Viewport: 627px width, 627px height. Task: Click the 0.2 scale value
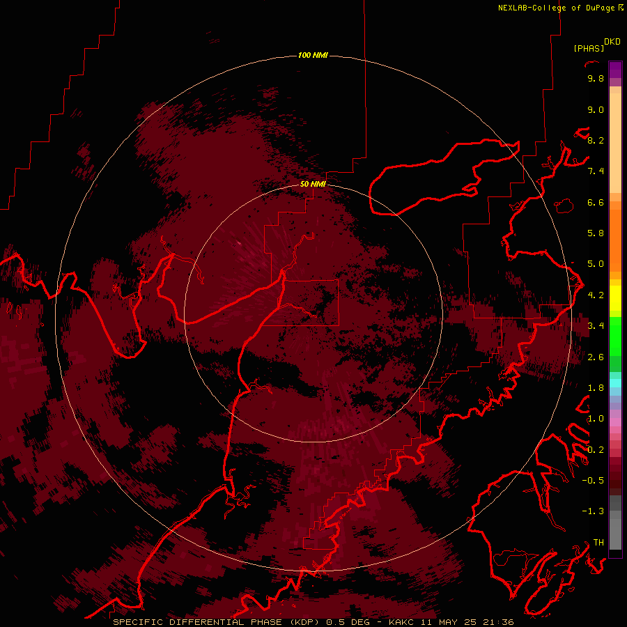596,450
